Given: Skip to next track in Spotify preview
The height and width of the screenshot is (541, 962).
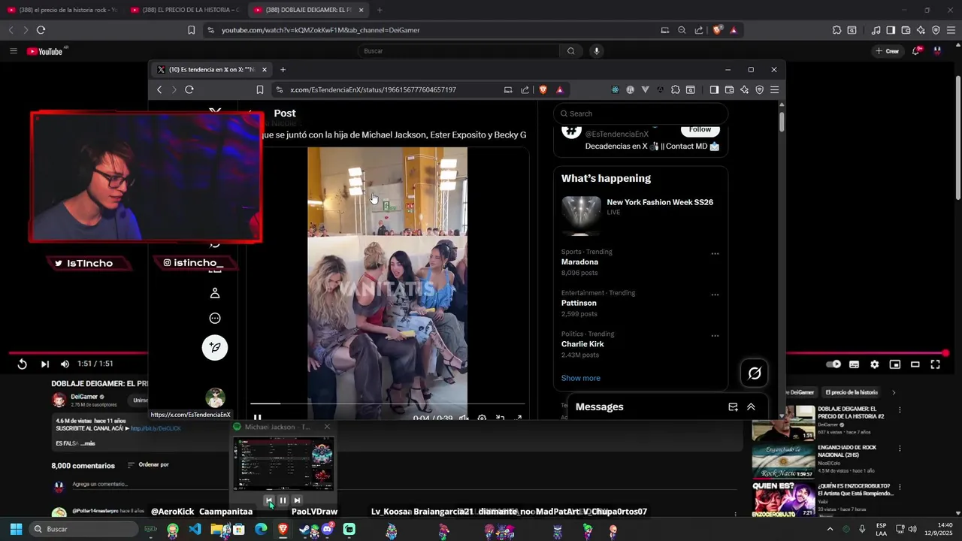Looking at the screenshot, I should click(297, 500).
